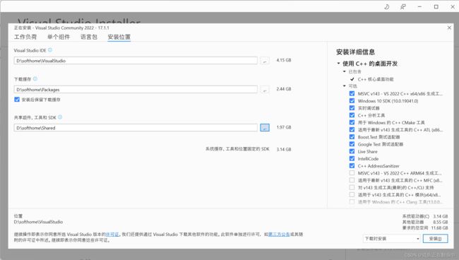Uncheck IntelliCode component
The height and width of the screenshot is (260, 459).
pos(352,159)
